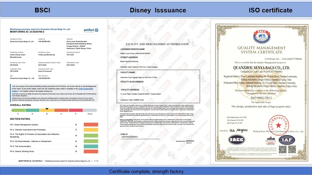Viewport: 312px width, 175px height.
Task: Click the 'ISO certificate' header title
Action: pos(270,10)
